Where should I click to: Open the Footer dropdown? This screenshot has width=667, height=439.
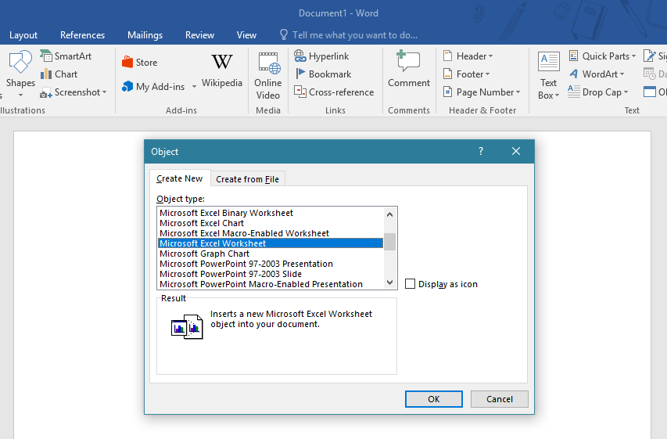(x=466, y=74)
